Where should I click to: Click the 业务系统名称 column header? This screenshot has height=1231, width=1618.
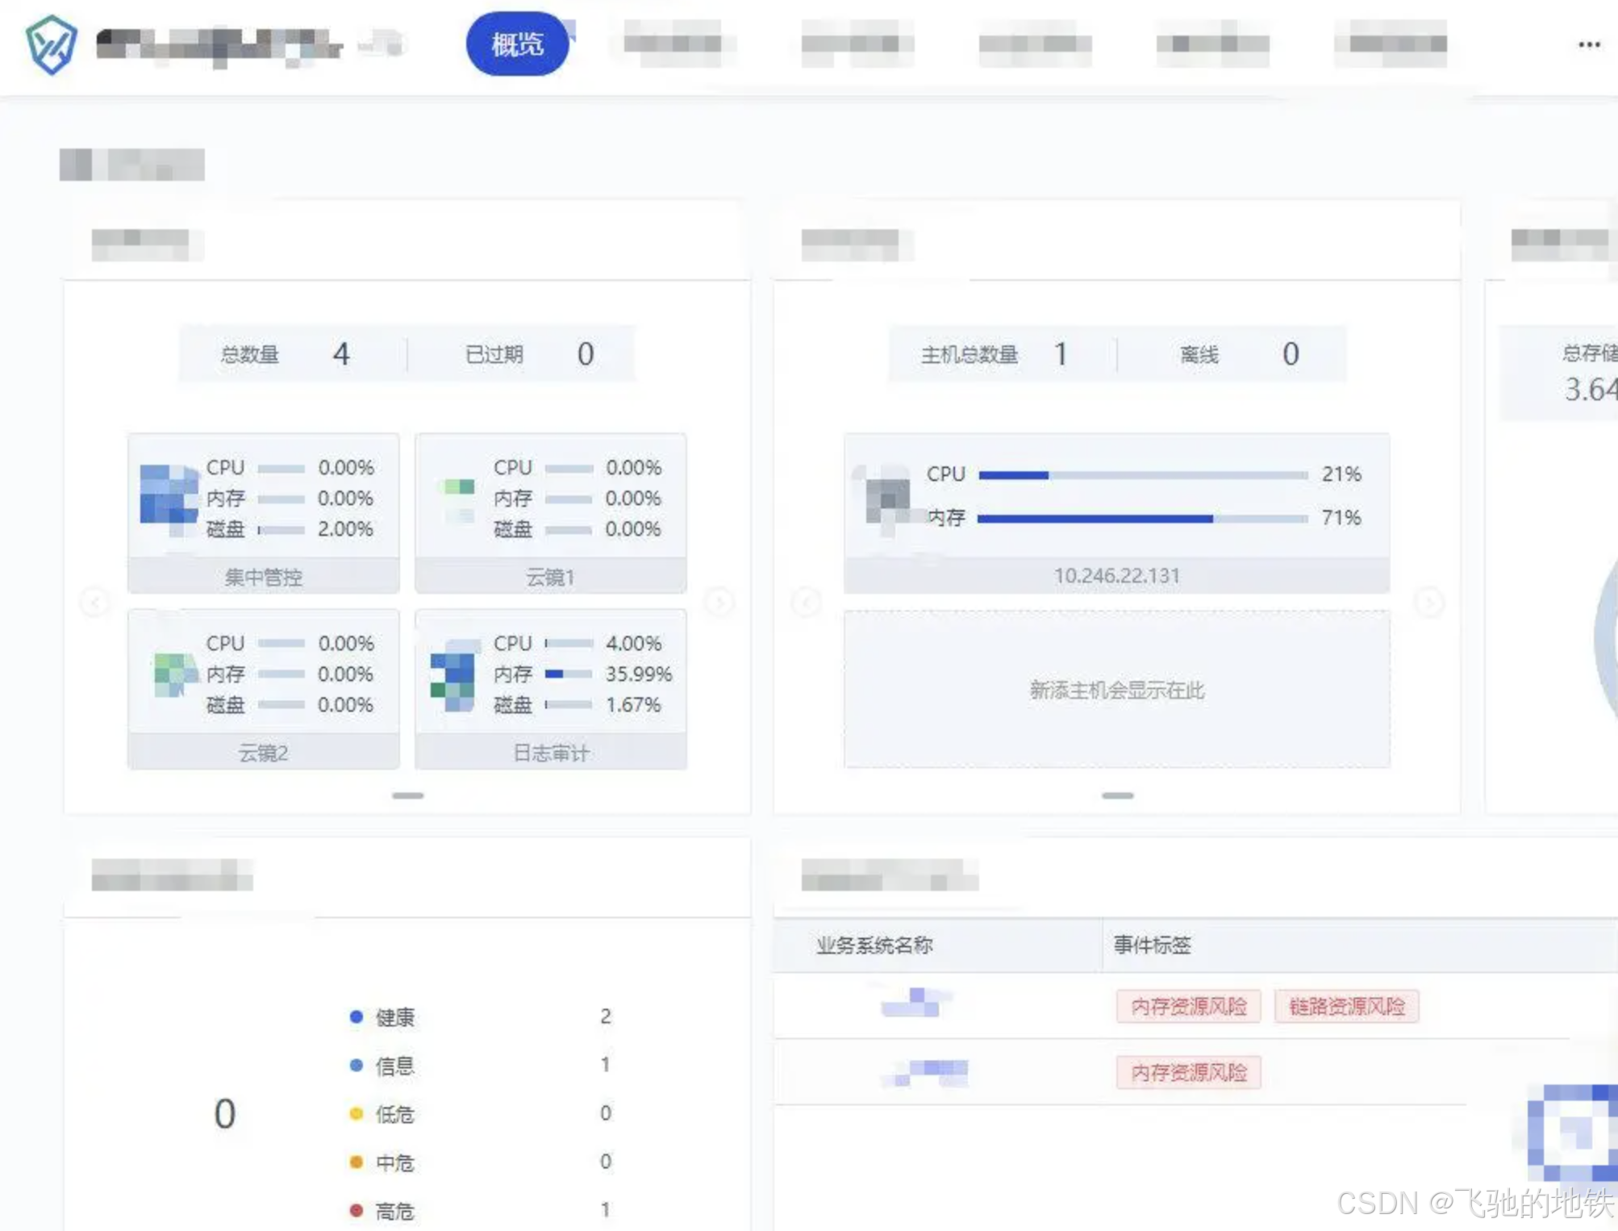pyautogui.click(x=874, y=945)
